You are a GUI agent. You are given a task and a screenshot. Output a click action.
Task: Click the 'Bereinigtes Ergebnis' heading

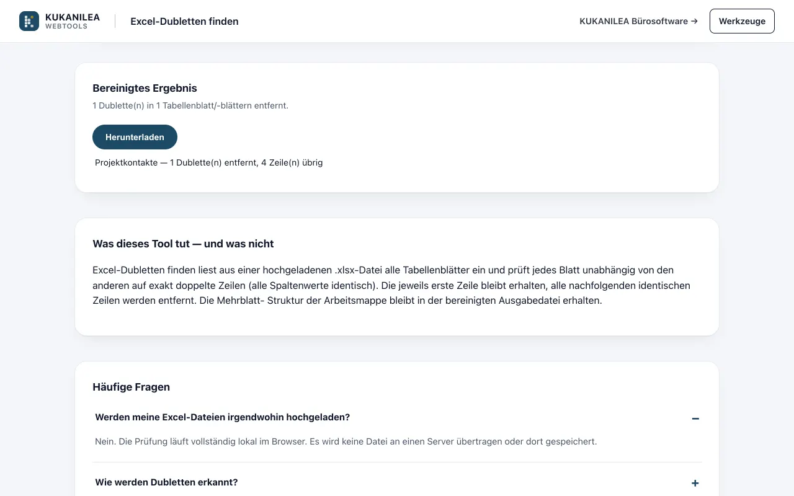tap(145, 88)
